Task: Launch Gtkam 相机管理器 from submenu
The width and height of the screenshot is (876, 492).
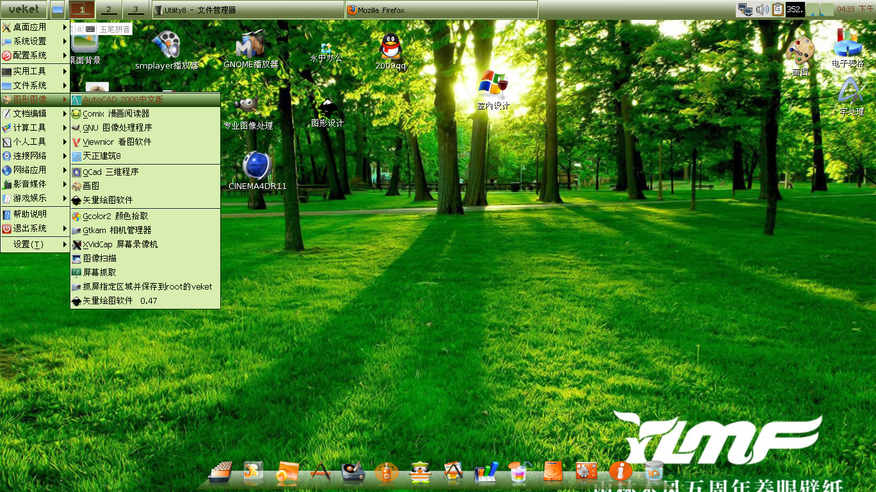Action: [145, 230]
